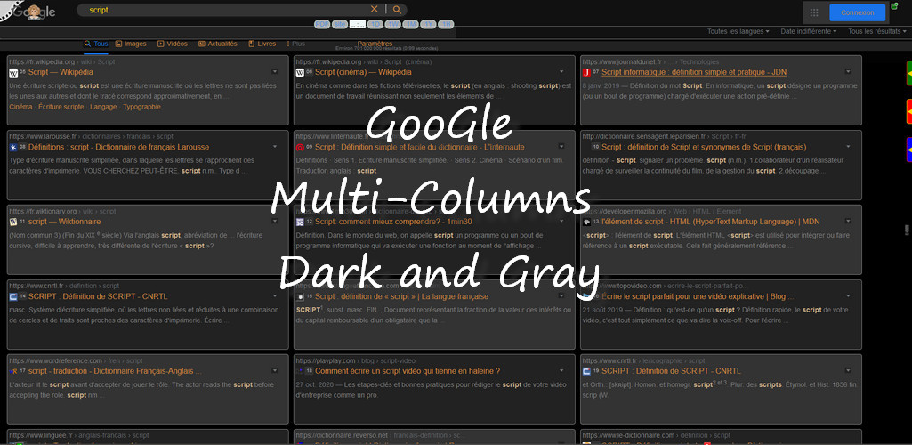Image resolution: width=912 pixels, height=445 pixels.
Task: Open Paramètres
Action: coord(375,44)
